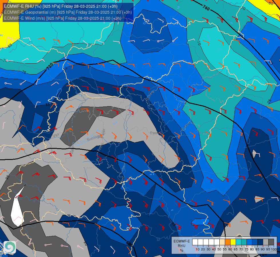Click legend tick label 50
Screen dimensions: 280x257
pos(219,249)
